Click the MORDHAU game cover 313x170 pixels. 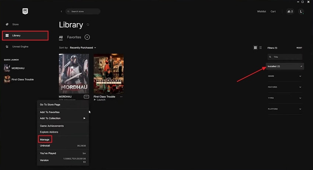pyautogui.click(x=74, y=74)
